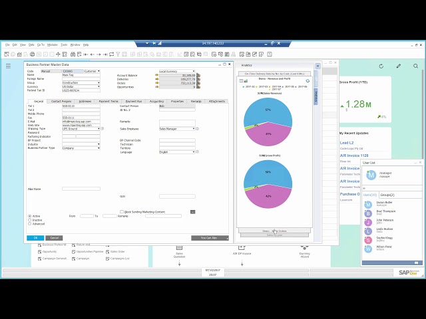
Task: Open the A/R Invoice 1128 link
Action: pyautogui.click(x=354, y=156)
